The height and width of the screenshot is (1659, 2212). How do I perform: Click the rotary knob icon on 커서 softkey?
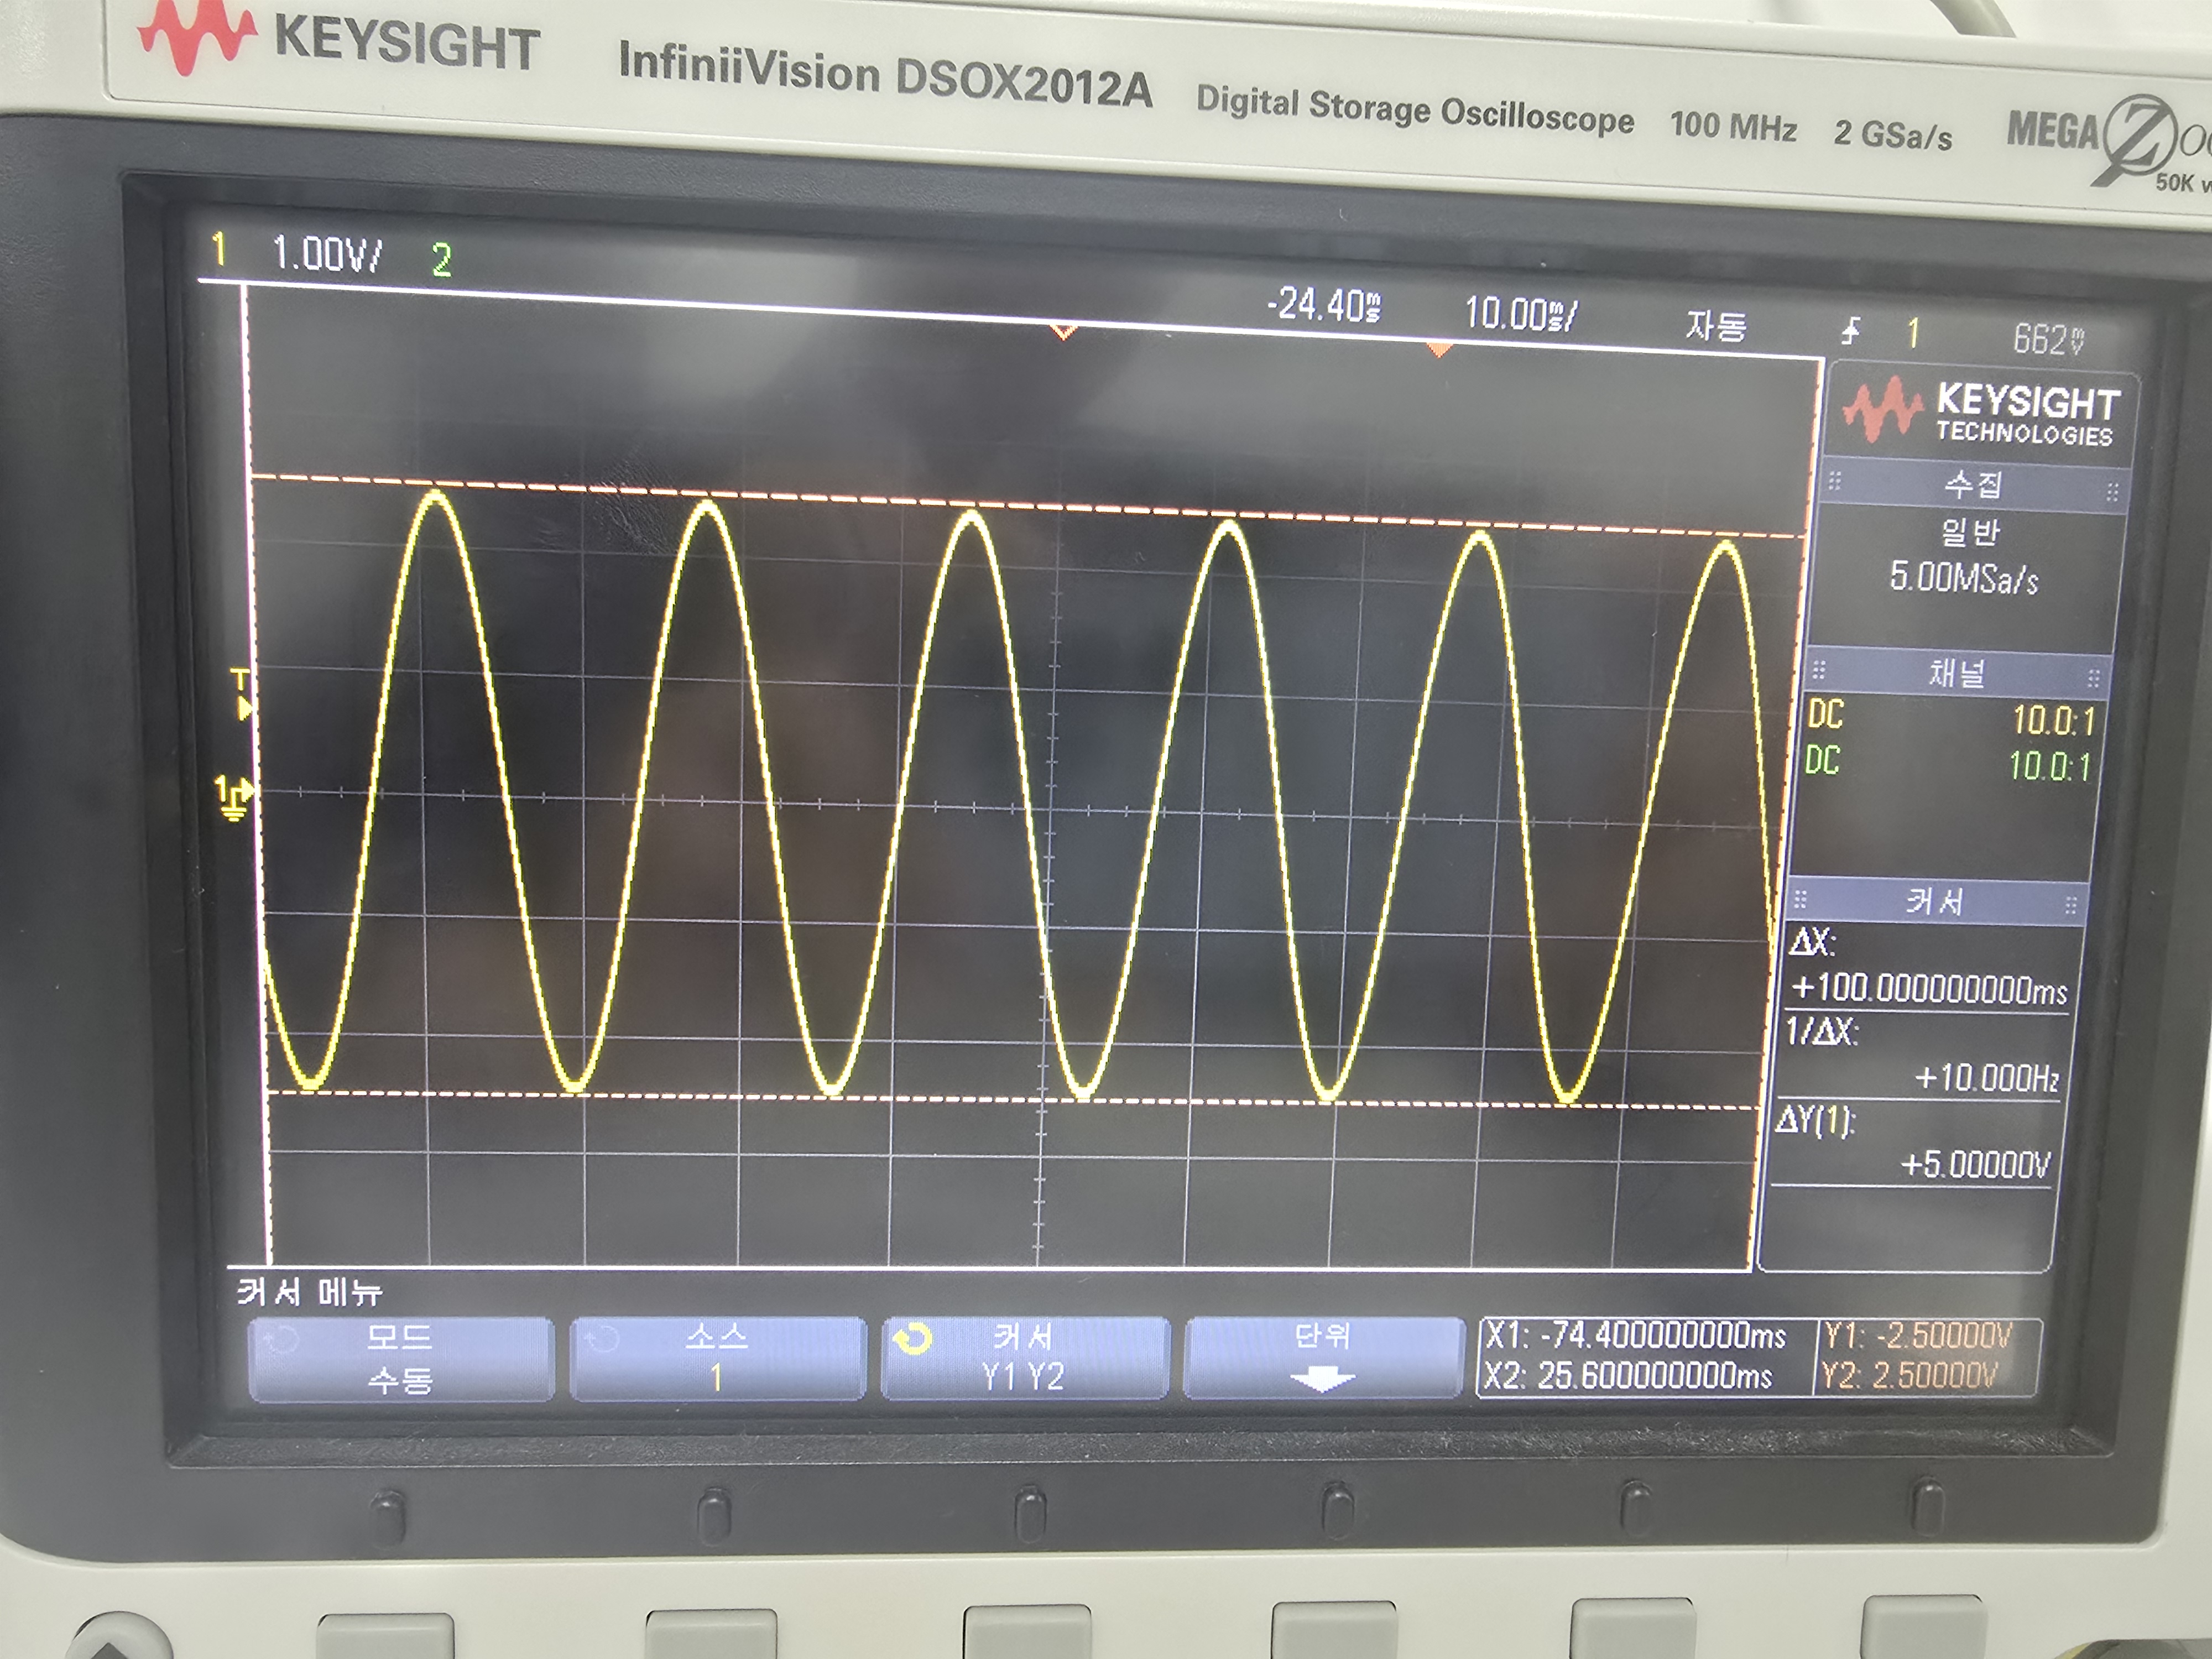tap(911, 1339)
